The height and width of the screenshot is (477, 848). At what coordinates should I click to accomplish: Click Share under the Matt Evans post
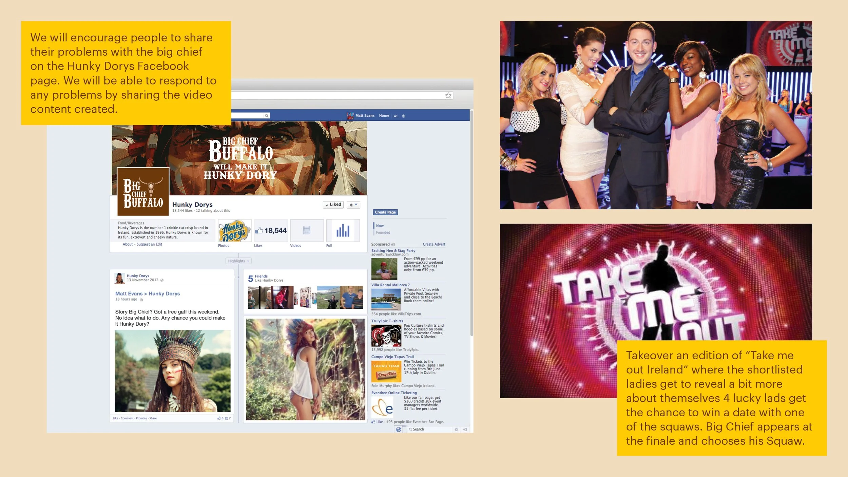coord(153,418)
